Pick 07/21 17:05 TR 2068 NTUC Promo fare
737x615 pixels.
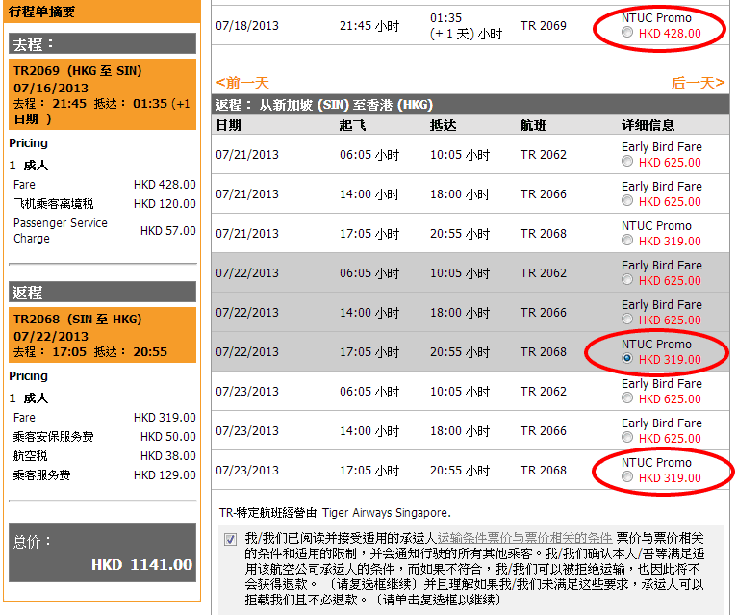click(627, 241)
